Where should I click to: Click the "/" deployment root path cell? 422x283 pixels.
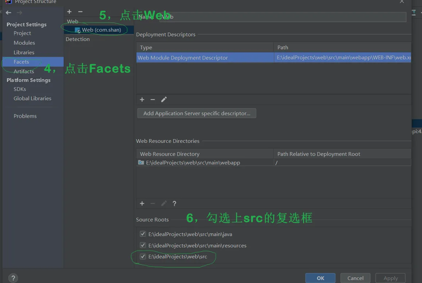tap(342, 162)
